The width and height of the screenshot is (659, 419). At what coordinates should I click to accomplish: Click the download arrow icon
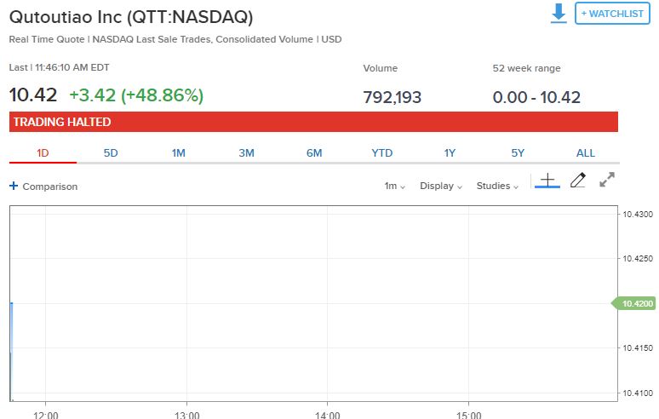pyautogui.click(x=559, y=14)
